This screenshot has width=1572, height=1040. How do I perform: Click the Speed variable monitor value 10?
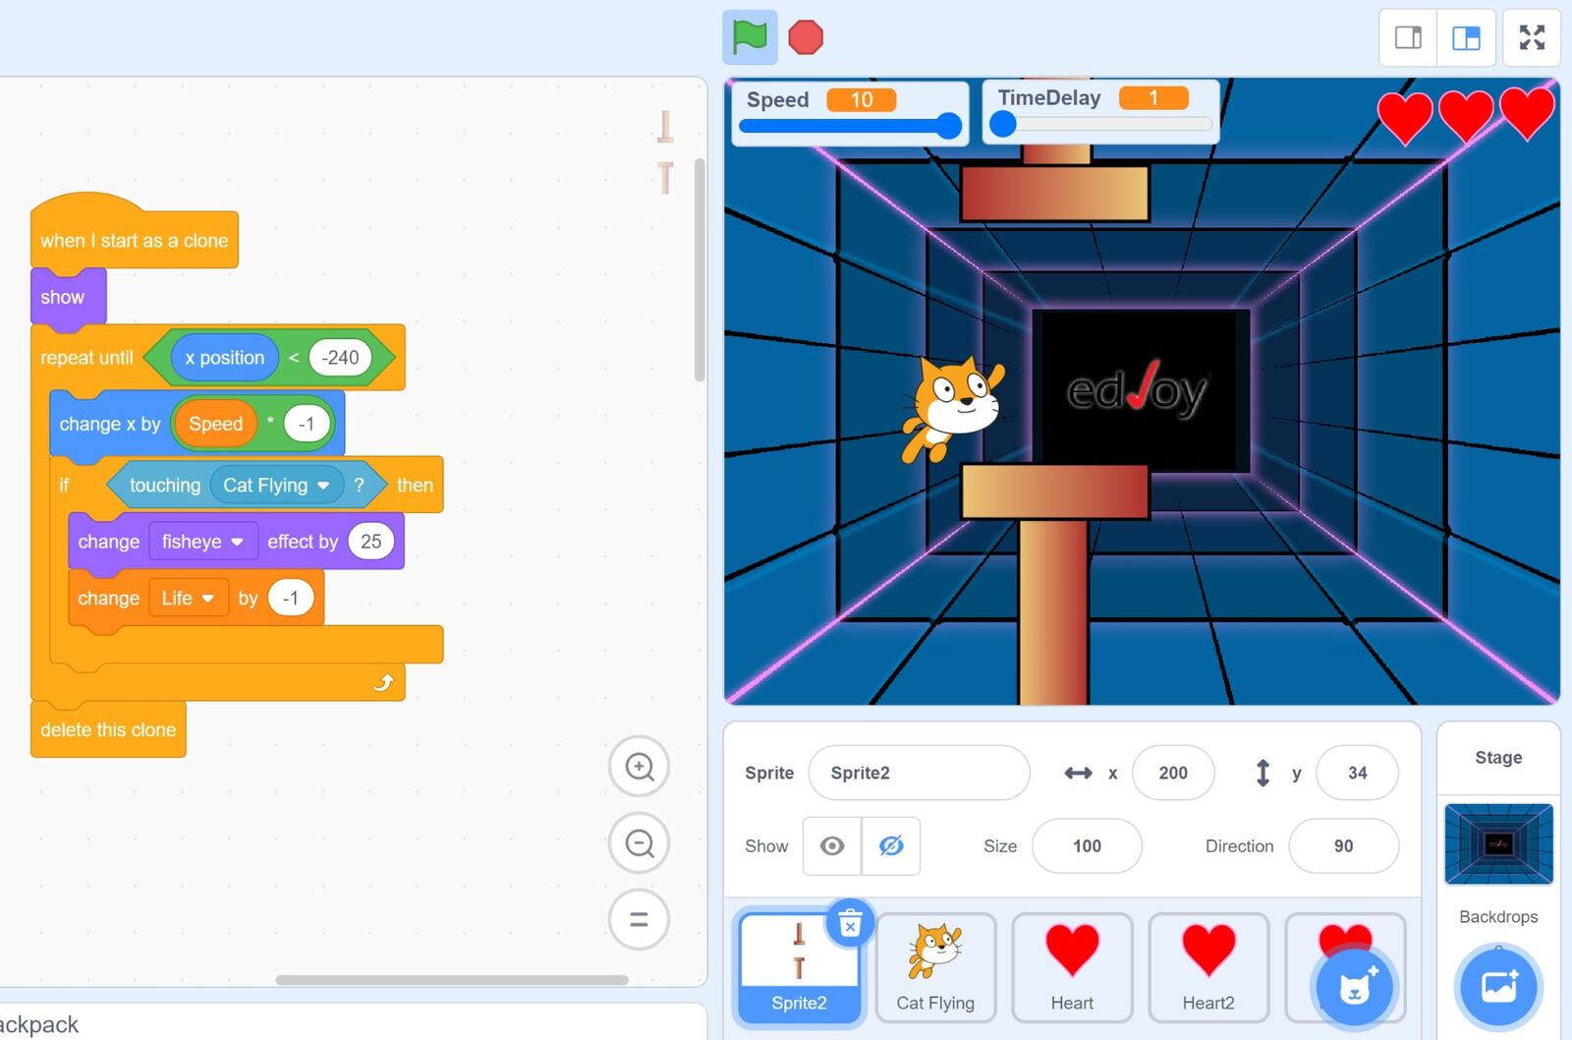pos(861,99)
